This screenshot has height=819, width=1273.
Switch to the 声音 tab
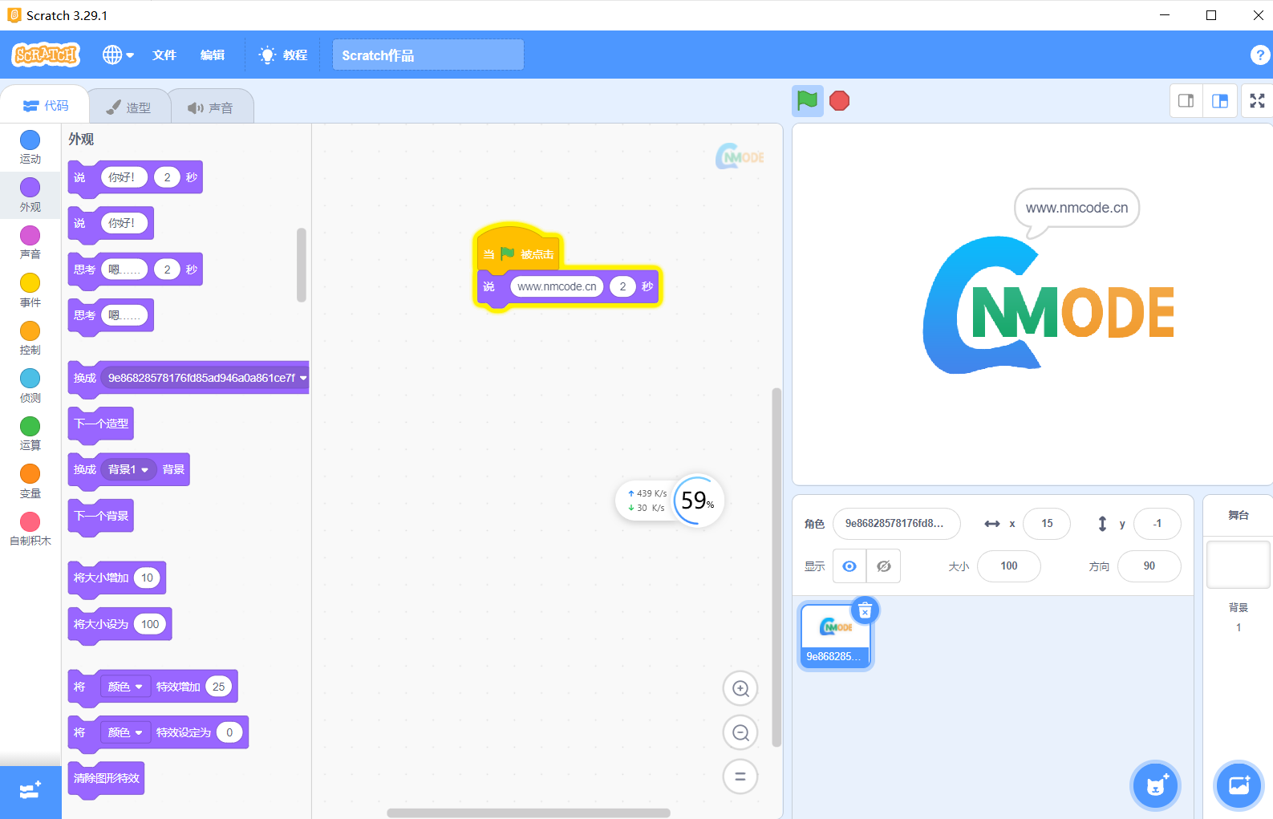[x=211, y=107]
